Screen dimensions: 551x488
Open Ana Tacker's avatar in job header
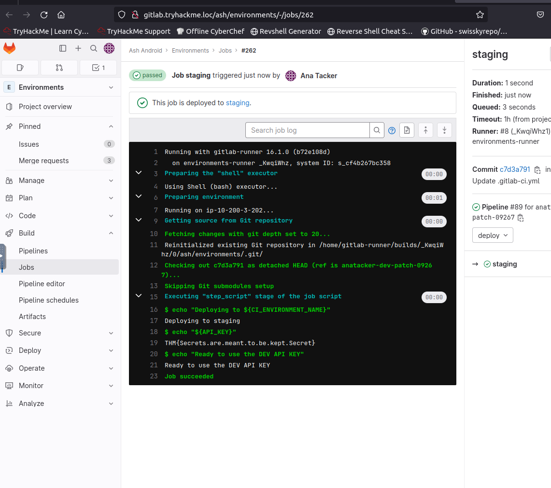291,75
